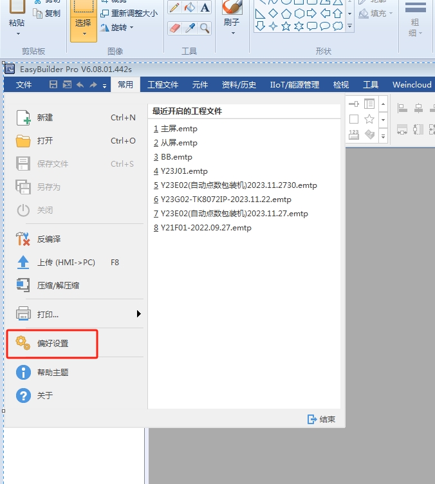Open the 旋转 rotate dropdown

point(118,28)
